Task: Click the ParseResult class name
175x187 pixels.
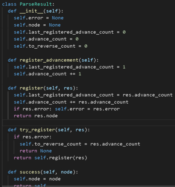Action: [36, 4]
